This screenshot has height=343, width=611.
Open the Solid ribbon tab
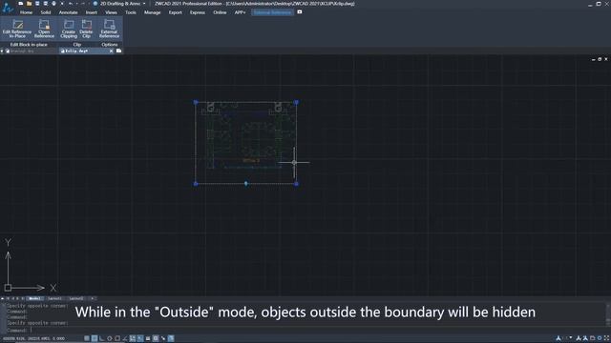[46, 12]
